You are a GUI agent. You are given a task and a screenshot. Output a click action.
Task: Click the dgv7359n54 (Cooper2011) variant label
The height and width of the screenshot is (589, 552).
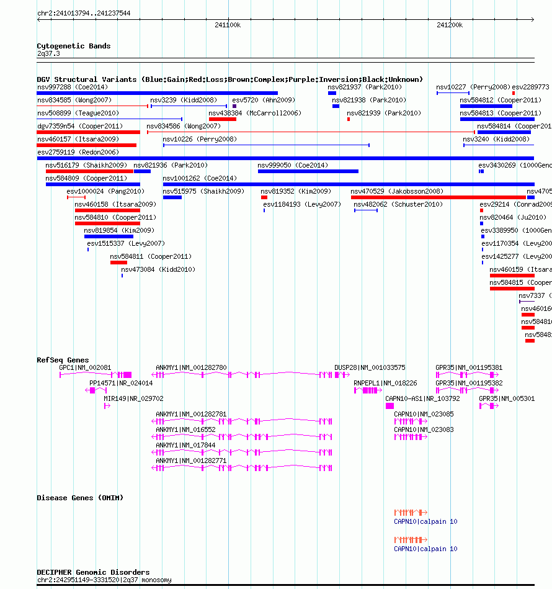[x=80, y=126]
